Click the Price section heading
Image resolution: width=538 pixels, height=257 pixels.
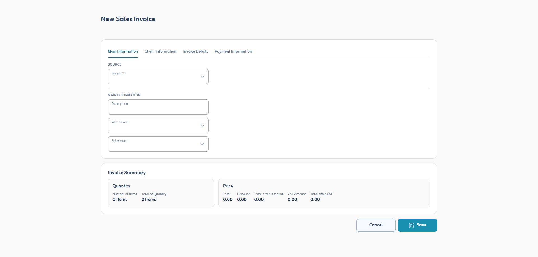pyautogui.click(x=228, y=186)
